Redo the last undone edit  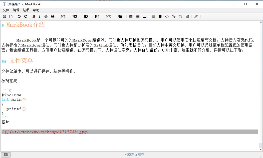26,16
